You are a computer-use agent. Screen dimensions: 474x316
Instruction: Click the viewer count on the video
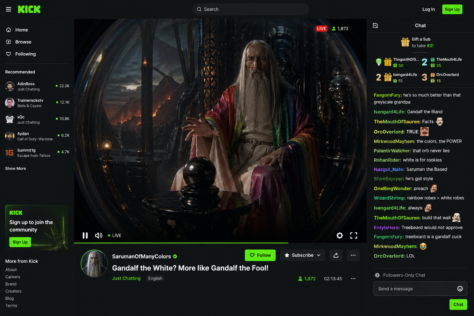click(340, 29)
